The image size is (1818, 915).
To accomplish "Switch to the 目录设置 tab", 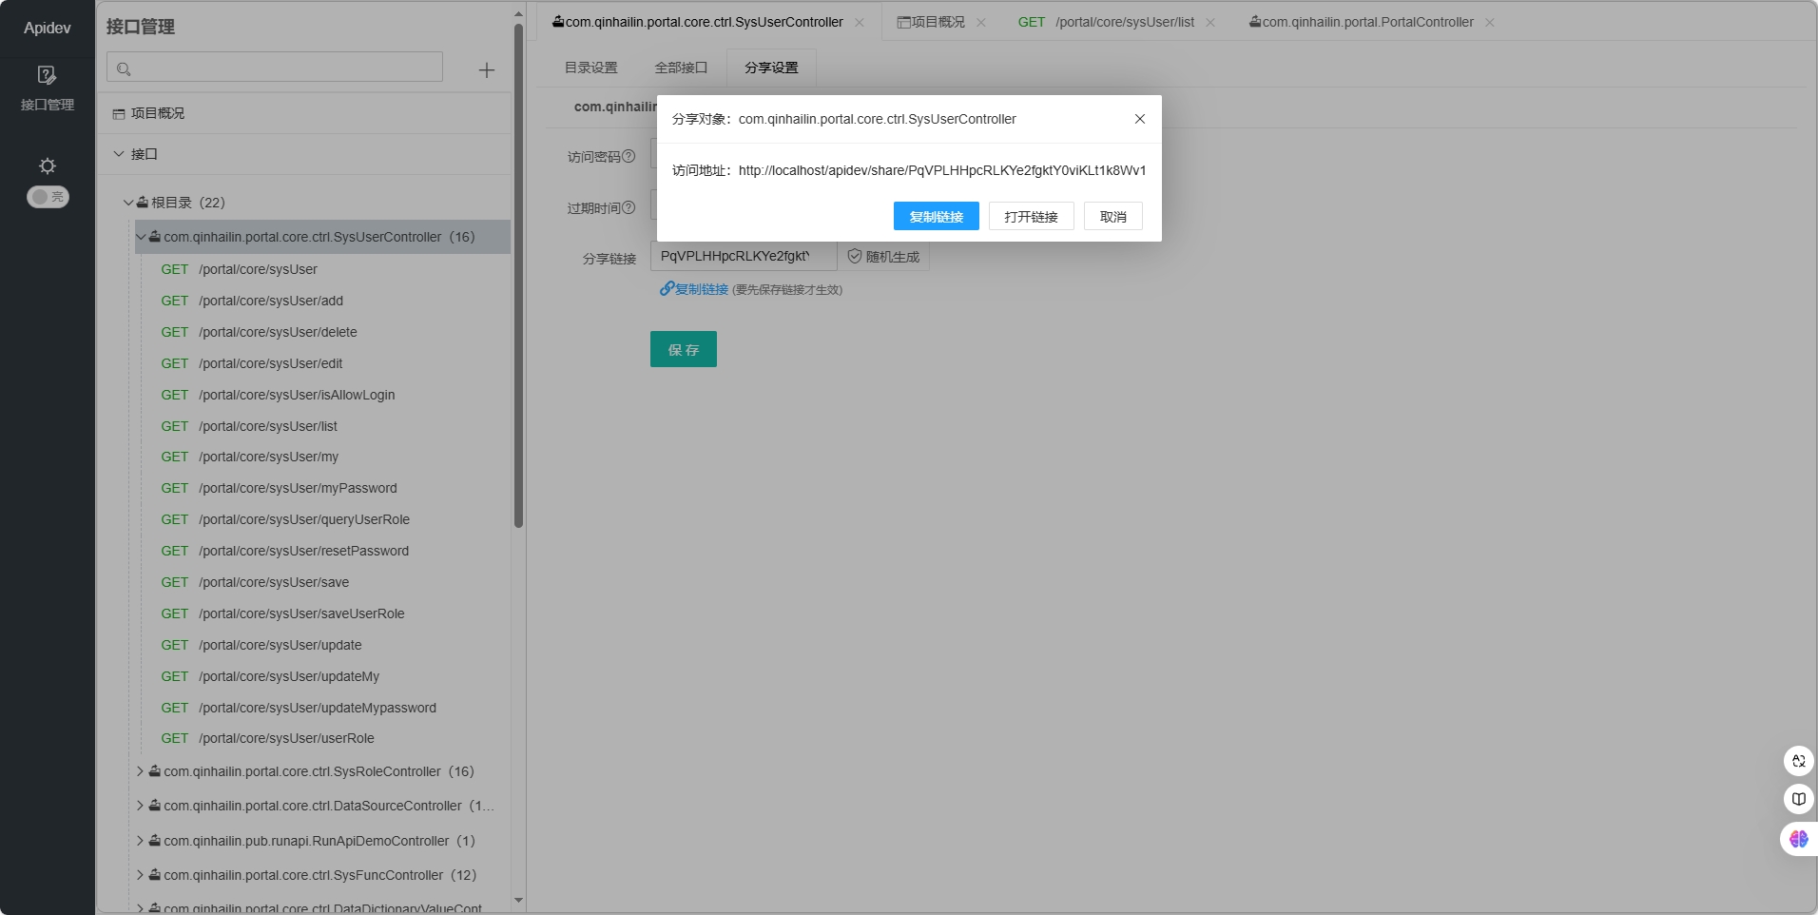I will pyautogui.click(x=590, y=68).
